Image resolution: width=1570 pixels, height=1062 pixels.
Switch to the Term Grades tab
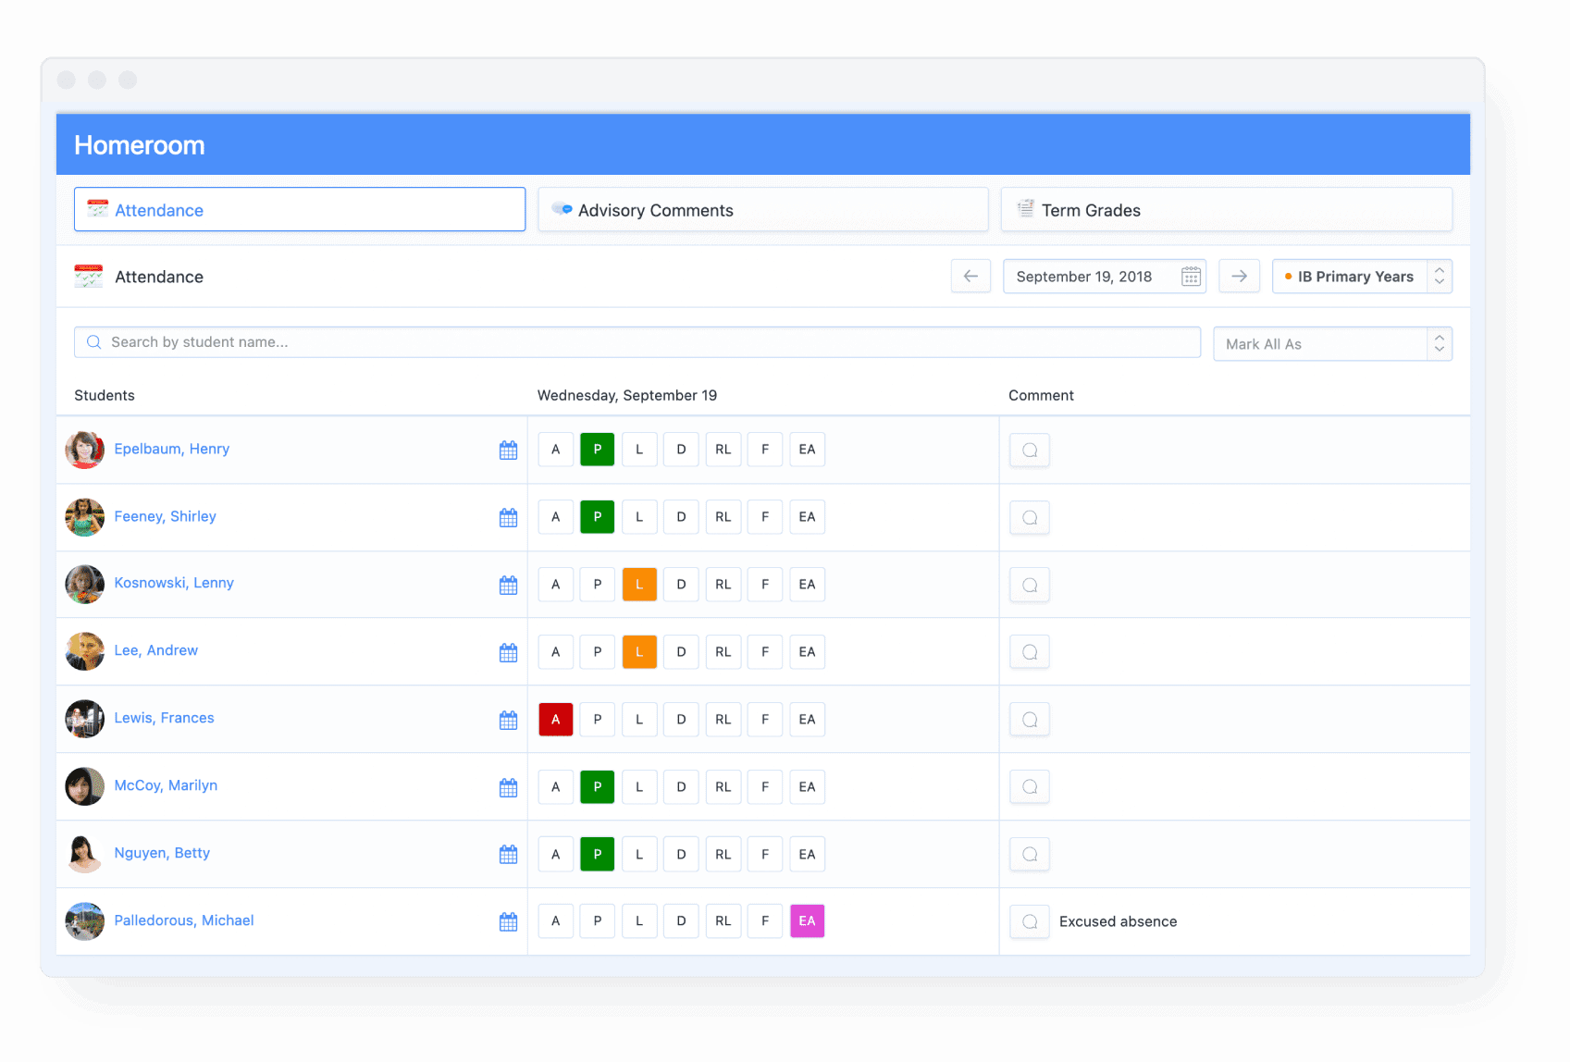pos(1227,210)
